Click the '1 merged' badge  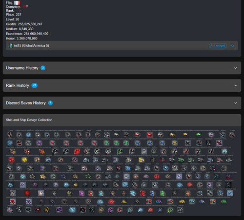[218, 46]
